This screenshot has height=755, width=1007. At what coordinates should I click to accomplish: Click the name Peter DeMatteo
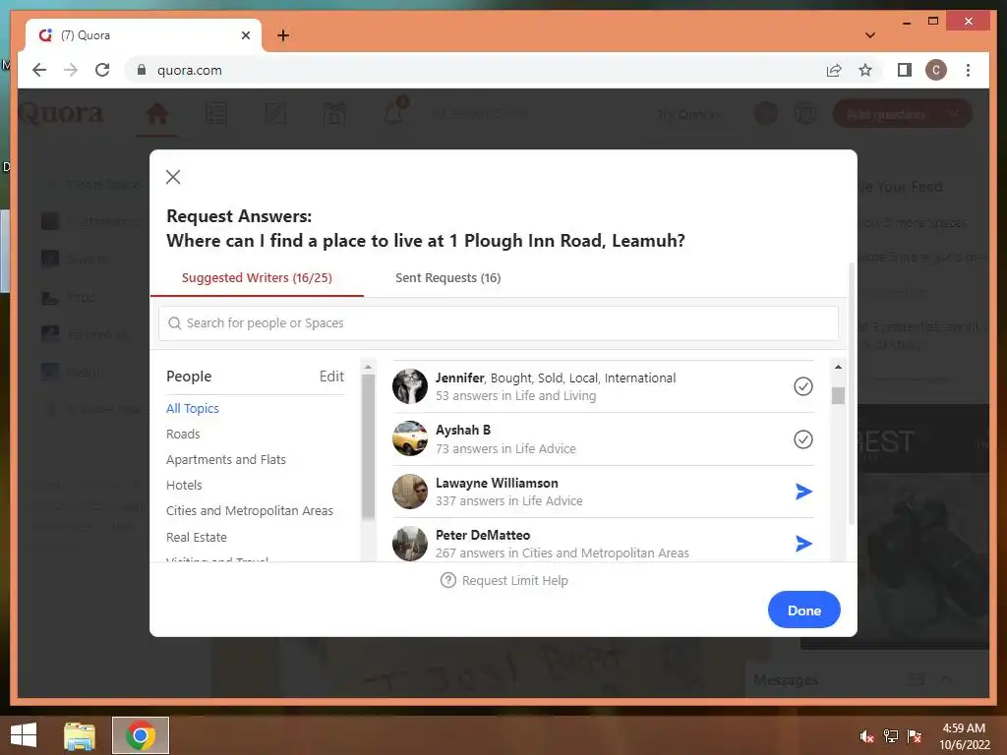click(x=483, y=535)
